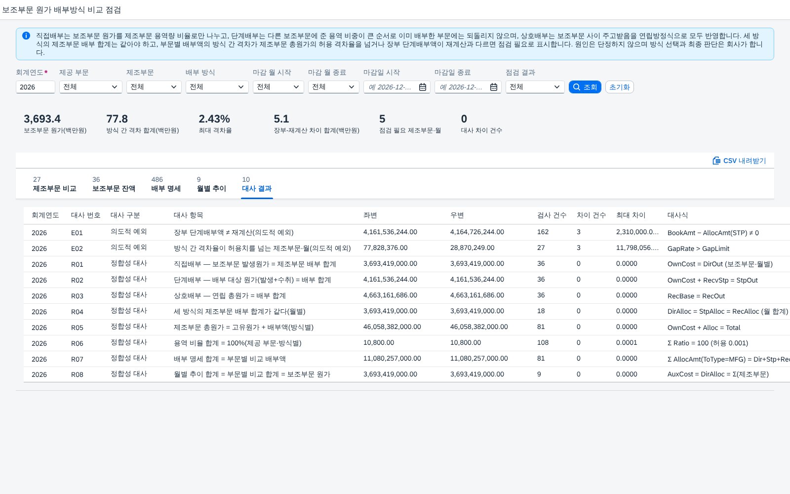Click the 회계연도 input field
The image size is (790, 494).
[x=36, y=87]
